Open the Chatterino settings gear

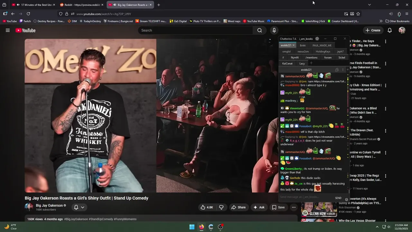click(x=317, y=39)
